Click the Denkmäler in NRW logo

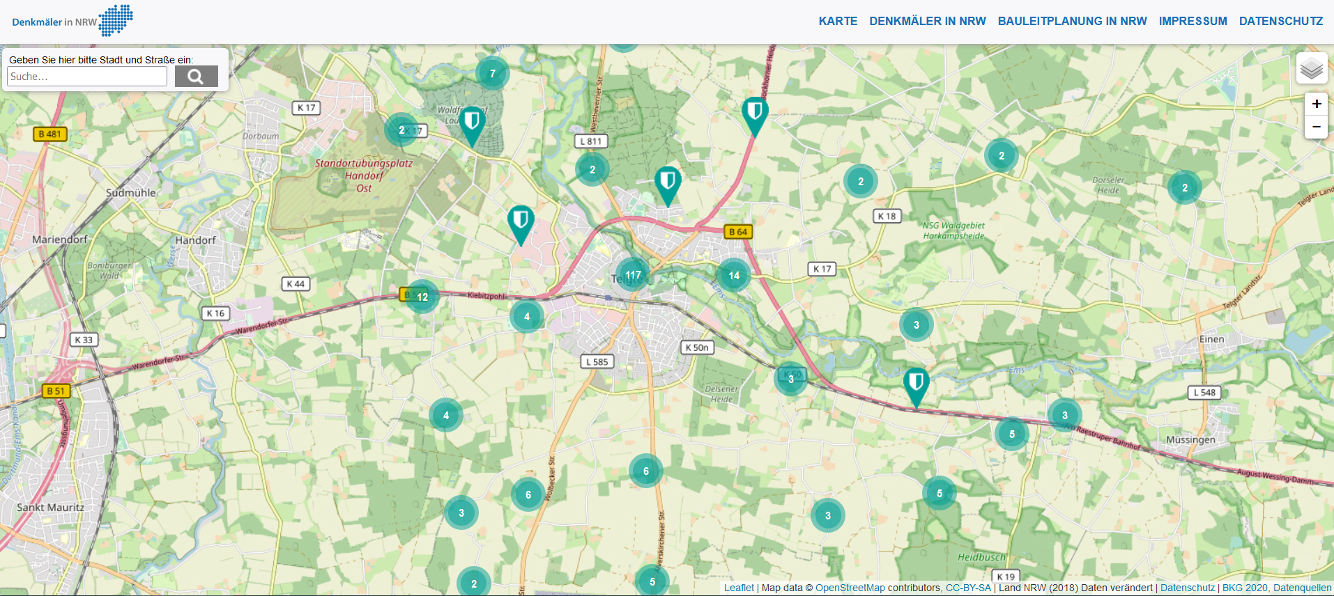pos(72,20)
